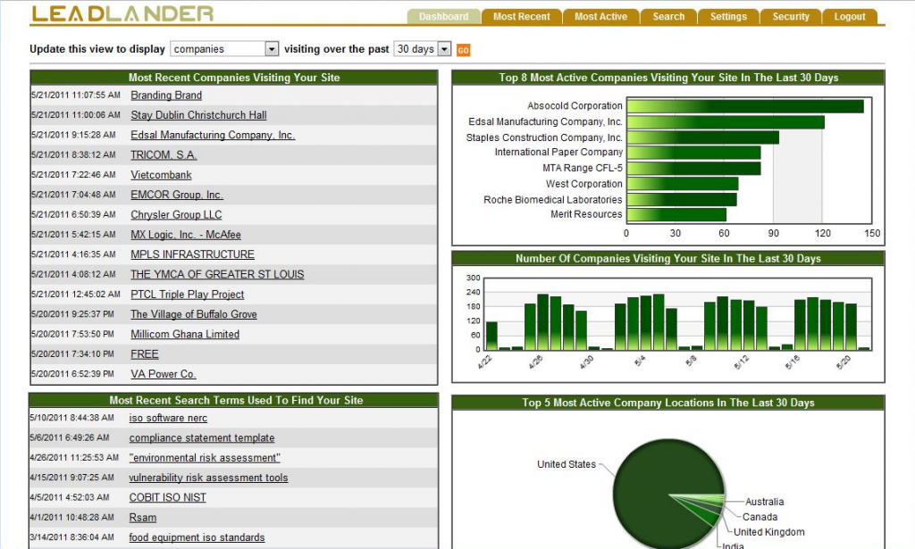Open EMCOR Group, Inc. link
Image resolution: width=915 pixels, height=549 pixels.
click(177, 195)
